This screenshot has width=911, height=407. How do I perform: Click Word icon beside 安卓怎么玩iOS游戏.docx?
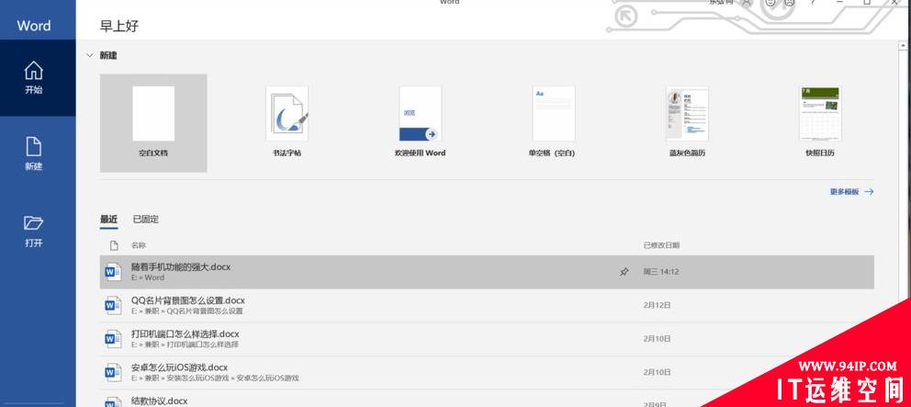click(113, 372)
